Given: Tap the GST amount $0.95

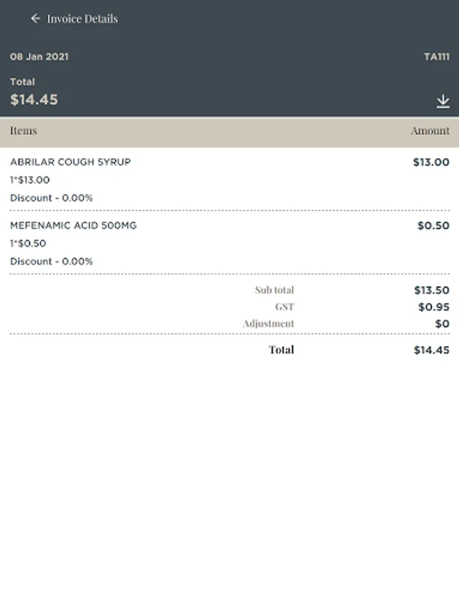Looking at the screenshot, I should point(433,307).
